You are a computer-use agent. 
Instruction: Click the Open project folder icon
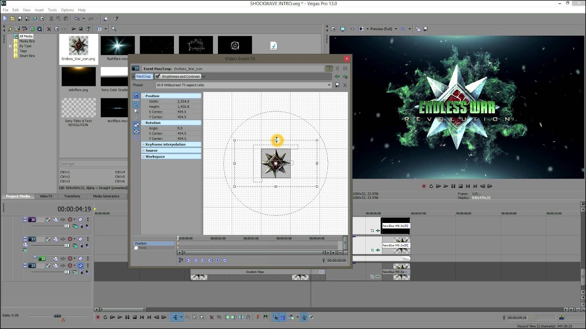pos(12,18)
